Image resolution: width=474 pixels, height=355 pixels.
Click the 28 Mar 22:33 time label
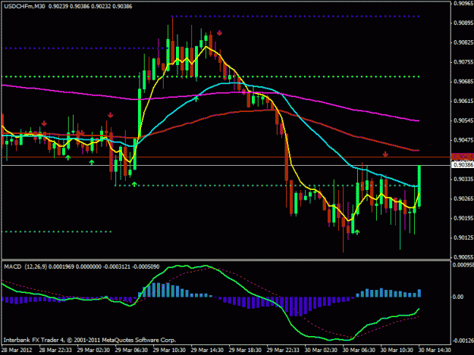click(x=55, y=350)
